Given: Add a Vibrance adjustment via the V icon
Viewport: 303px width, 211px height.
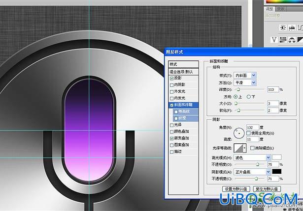Looking at the screenshot, I should (x=274, y=40).
